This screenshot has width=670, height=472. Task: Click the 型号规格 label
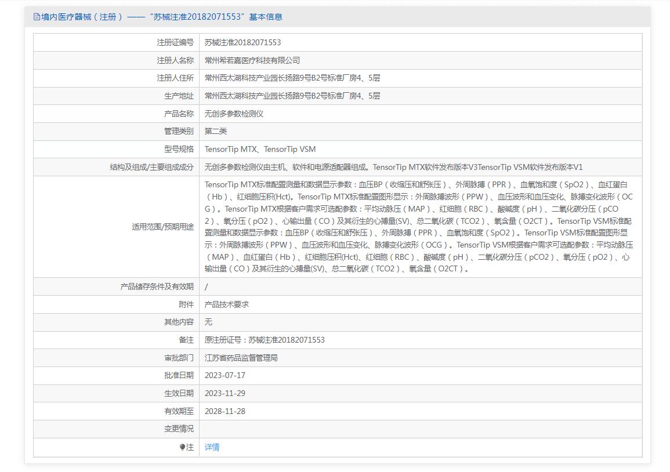tap(179, 149)
